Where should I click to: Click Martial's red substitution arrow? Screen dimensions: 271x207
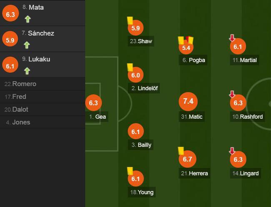[232, 38]
